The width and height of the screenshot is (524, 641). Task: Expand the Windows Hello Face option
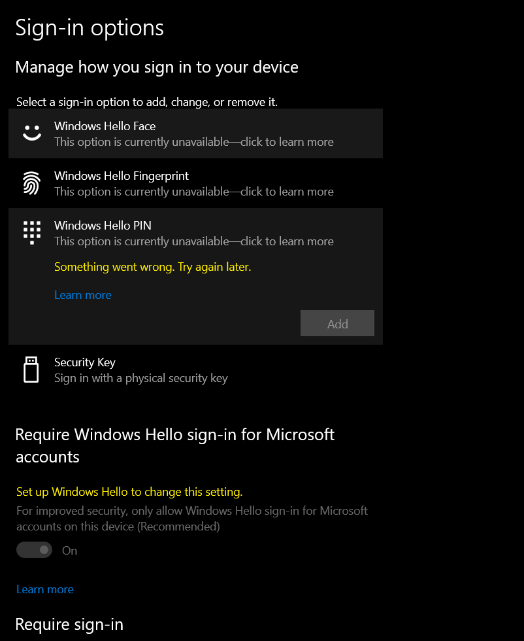pos(196,133)
